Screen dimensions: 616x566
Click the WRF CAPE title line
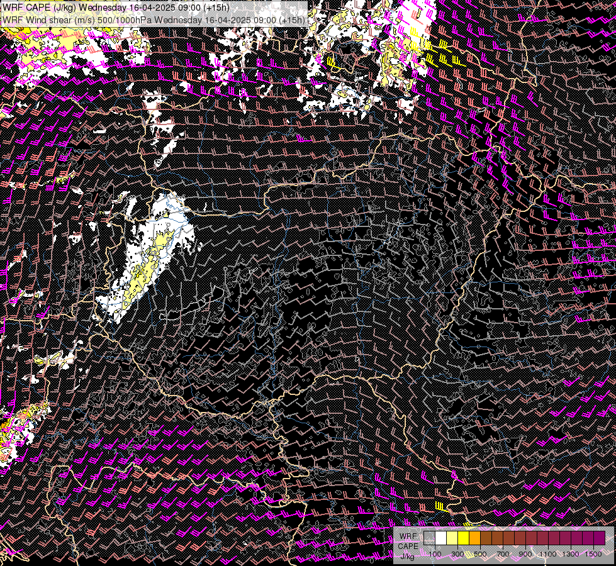[x=116, y=8]
